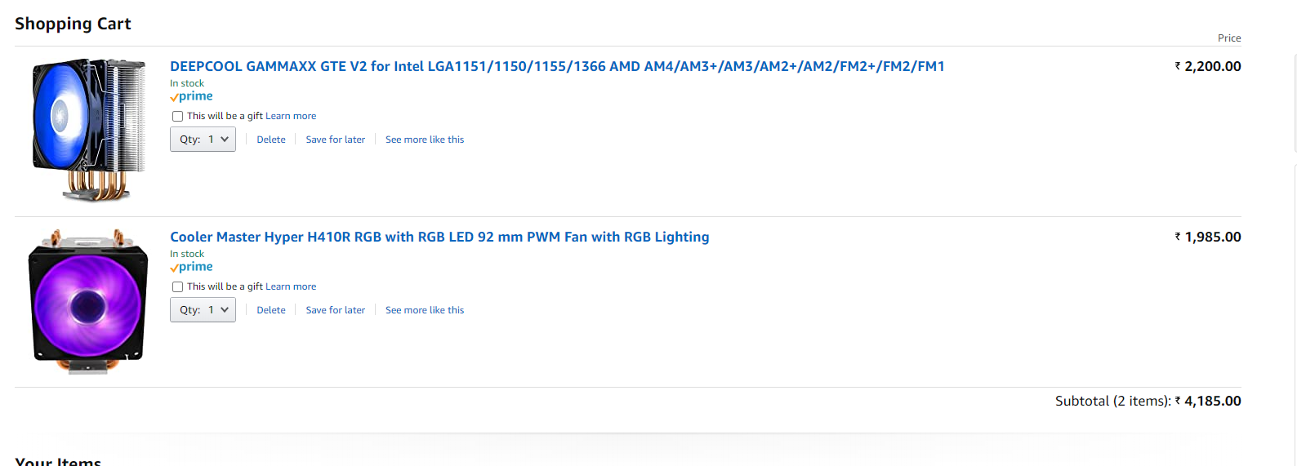Click Learn more beside DEEPCOOL gift option
This screenshot has width=1297, height=466.
click(291, 116)
